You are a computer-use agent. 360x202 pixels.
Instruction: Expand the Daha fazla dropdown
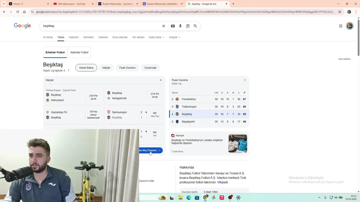coord(156,37)
